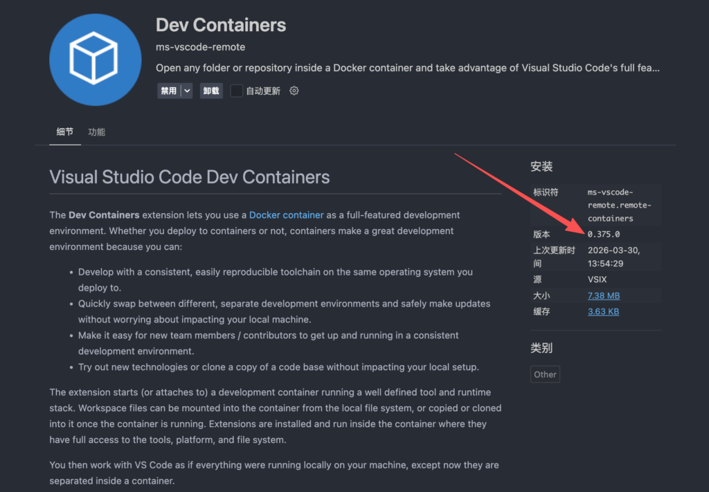Click the version number 0.375.0
Viewport: 709px width, 492px height.
tap(604, 235)
